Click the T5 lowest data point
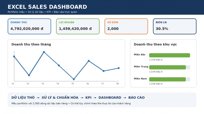Screen dimensions: 204x114 (x=74, y=79)
